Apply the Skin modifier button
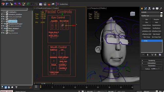 coord(147,19)
